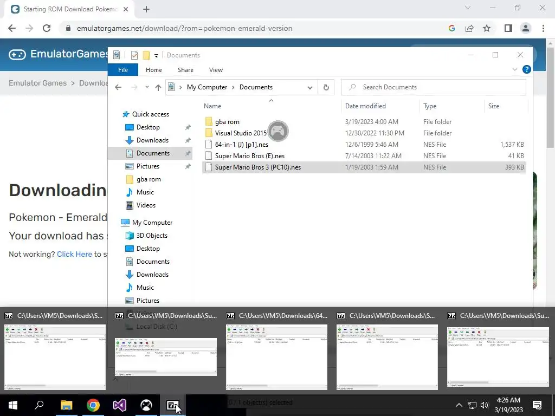Click the Windows Start button
Viewport: 555px width, 416px height.
[13, 405]
